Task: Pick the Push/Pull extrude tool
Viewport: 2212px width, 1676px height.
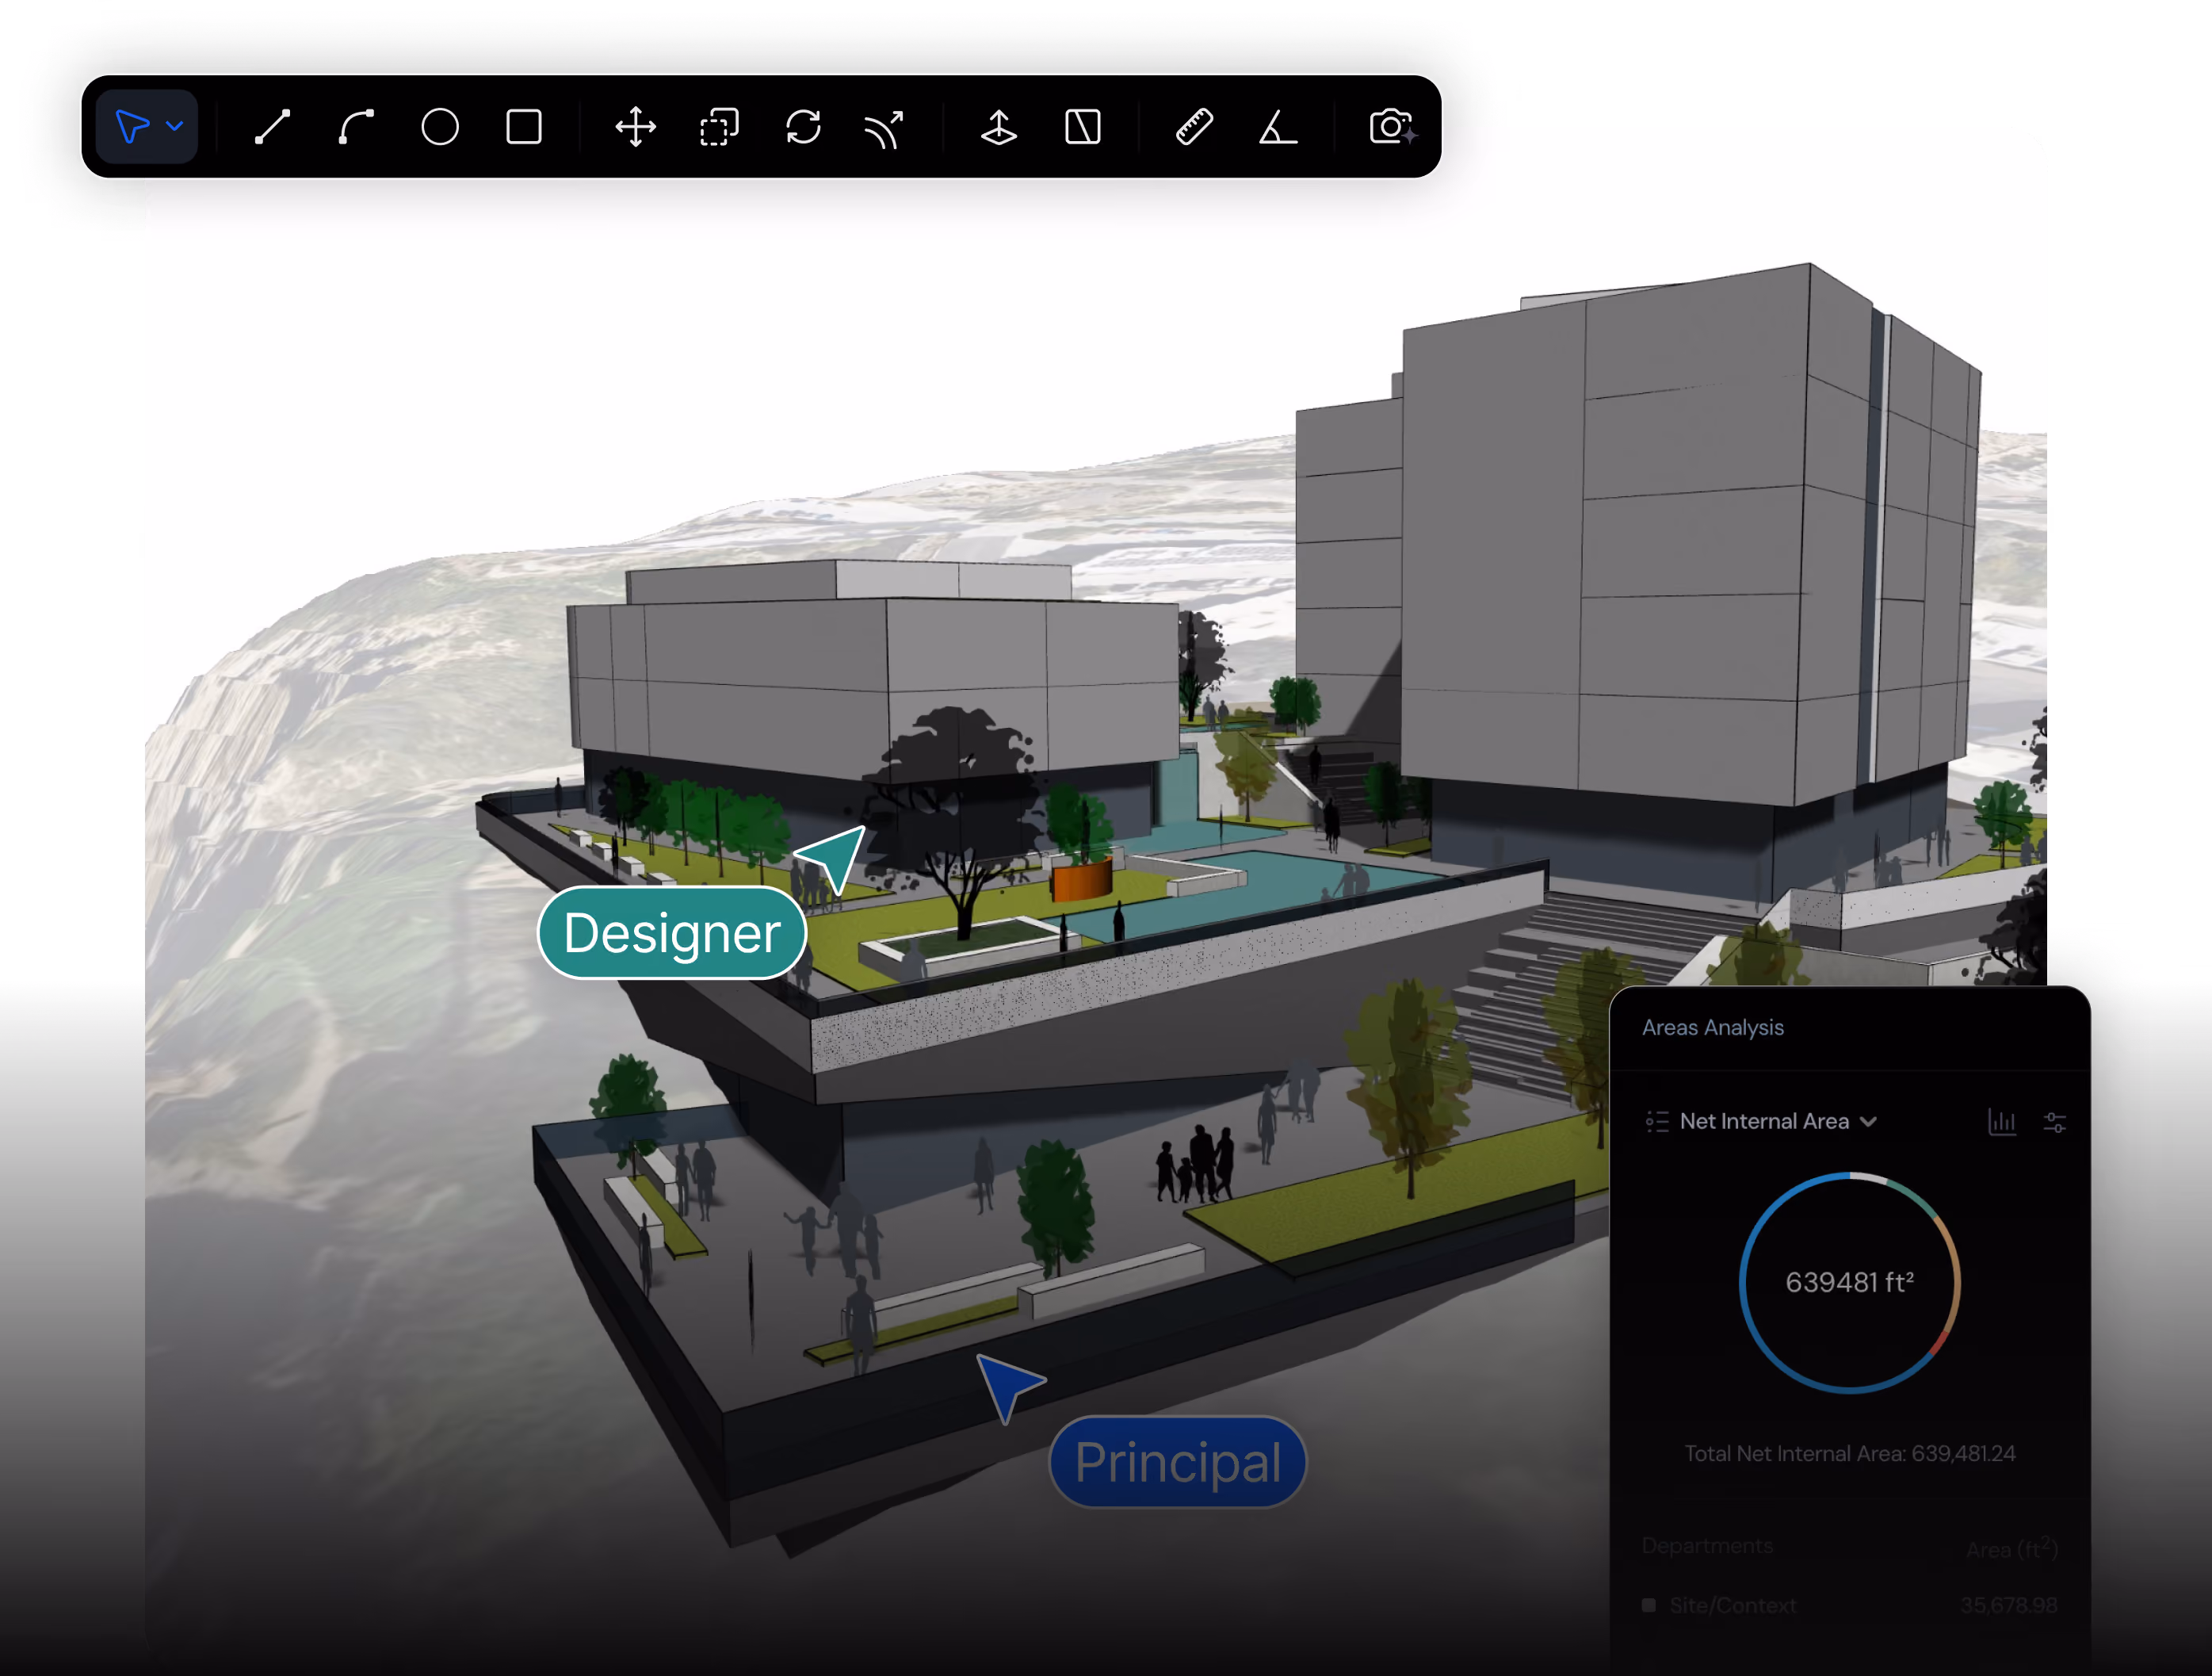Action: (998, 127)
